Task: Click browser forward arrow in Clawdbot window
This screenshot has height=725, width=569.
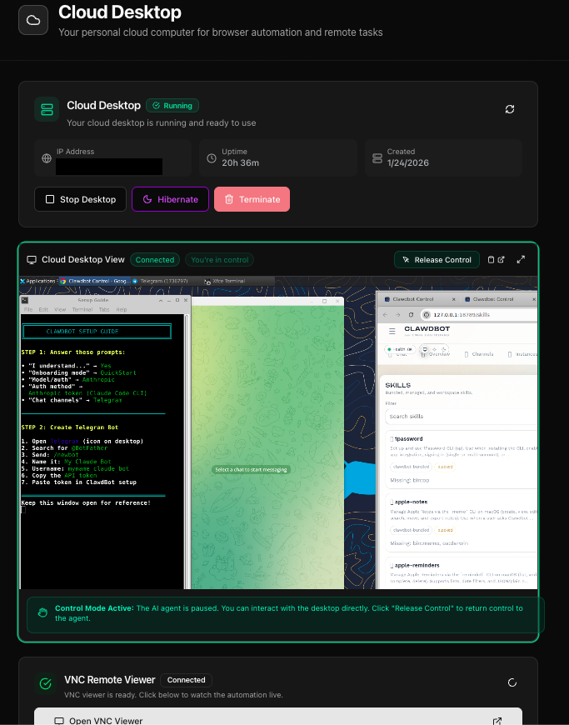Action: pyautogui.click(x=397, y=314)
